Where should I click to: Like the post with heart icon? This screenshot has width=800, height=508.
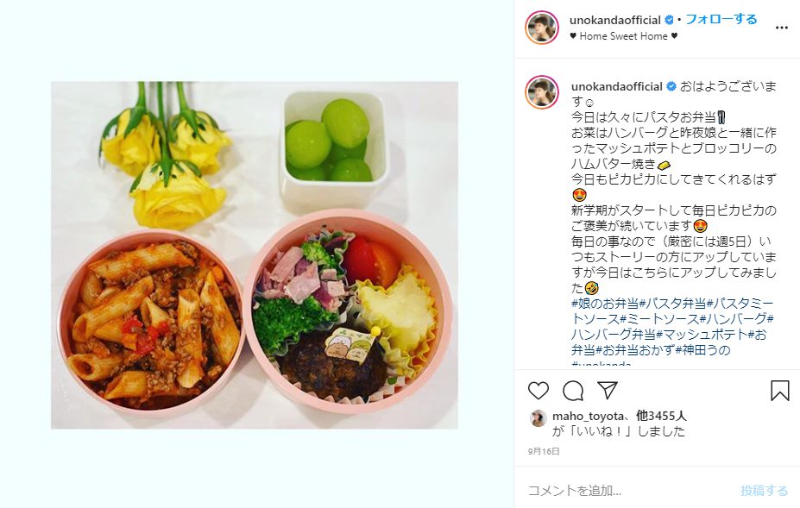539,391
